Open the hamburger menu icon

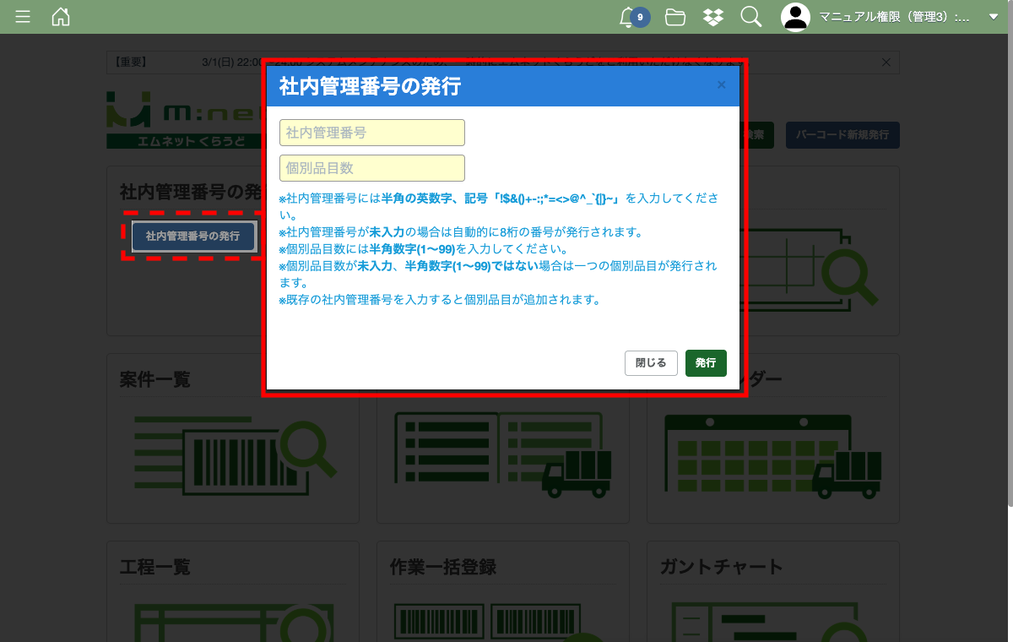click(x=23, y=17)
